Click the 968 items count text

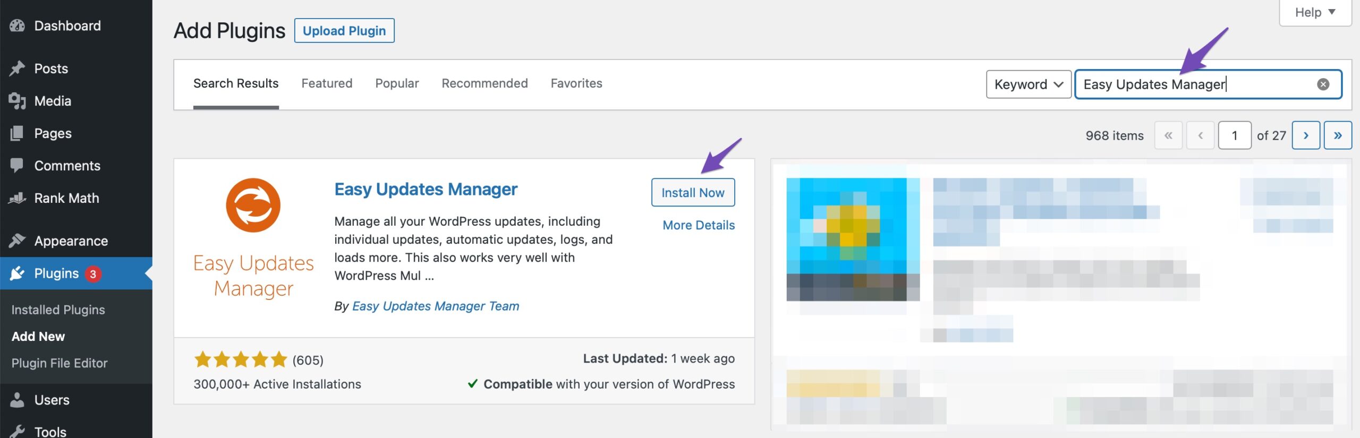pos(1115,135)
